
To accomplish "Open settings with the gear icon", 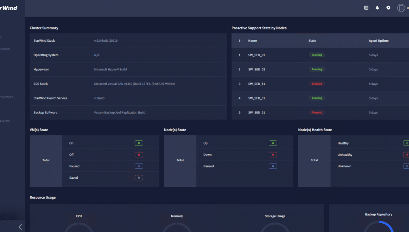I will 388,8.
